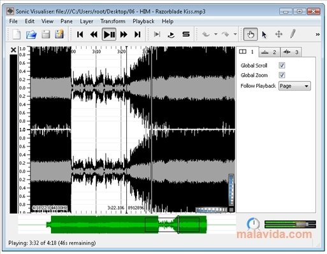Viewport: 327px width, 254px height.
Task: Open the Redo history dropdown arrow
Action: [235, 34]
